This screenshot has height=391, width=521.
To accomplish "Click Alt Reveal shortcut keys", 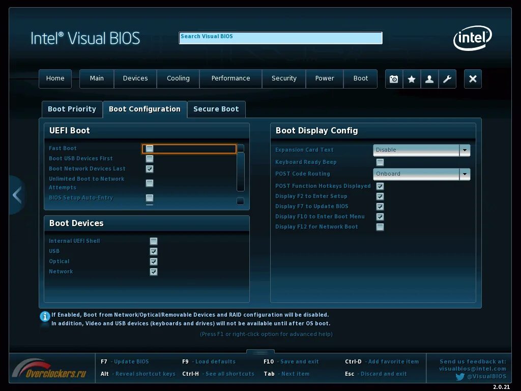I will 138,374.
